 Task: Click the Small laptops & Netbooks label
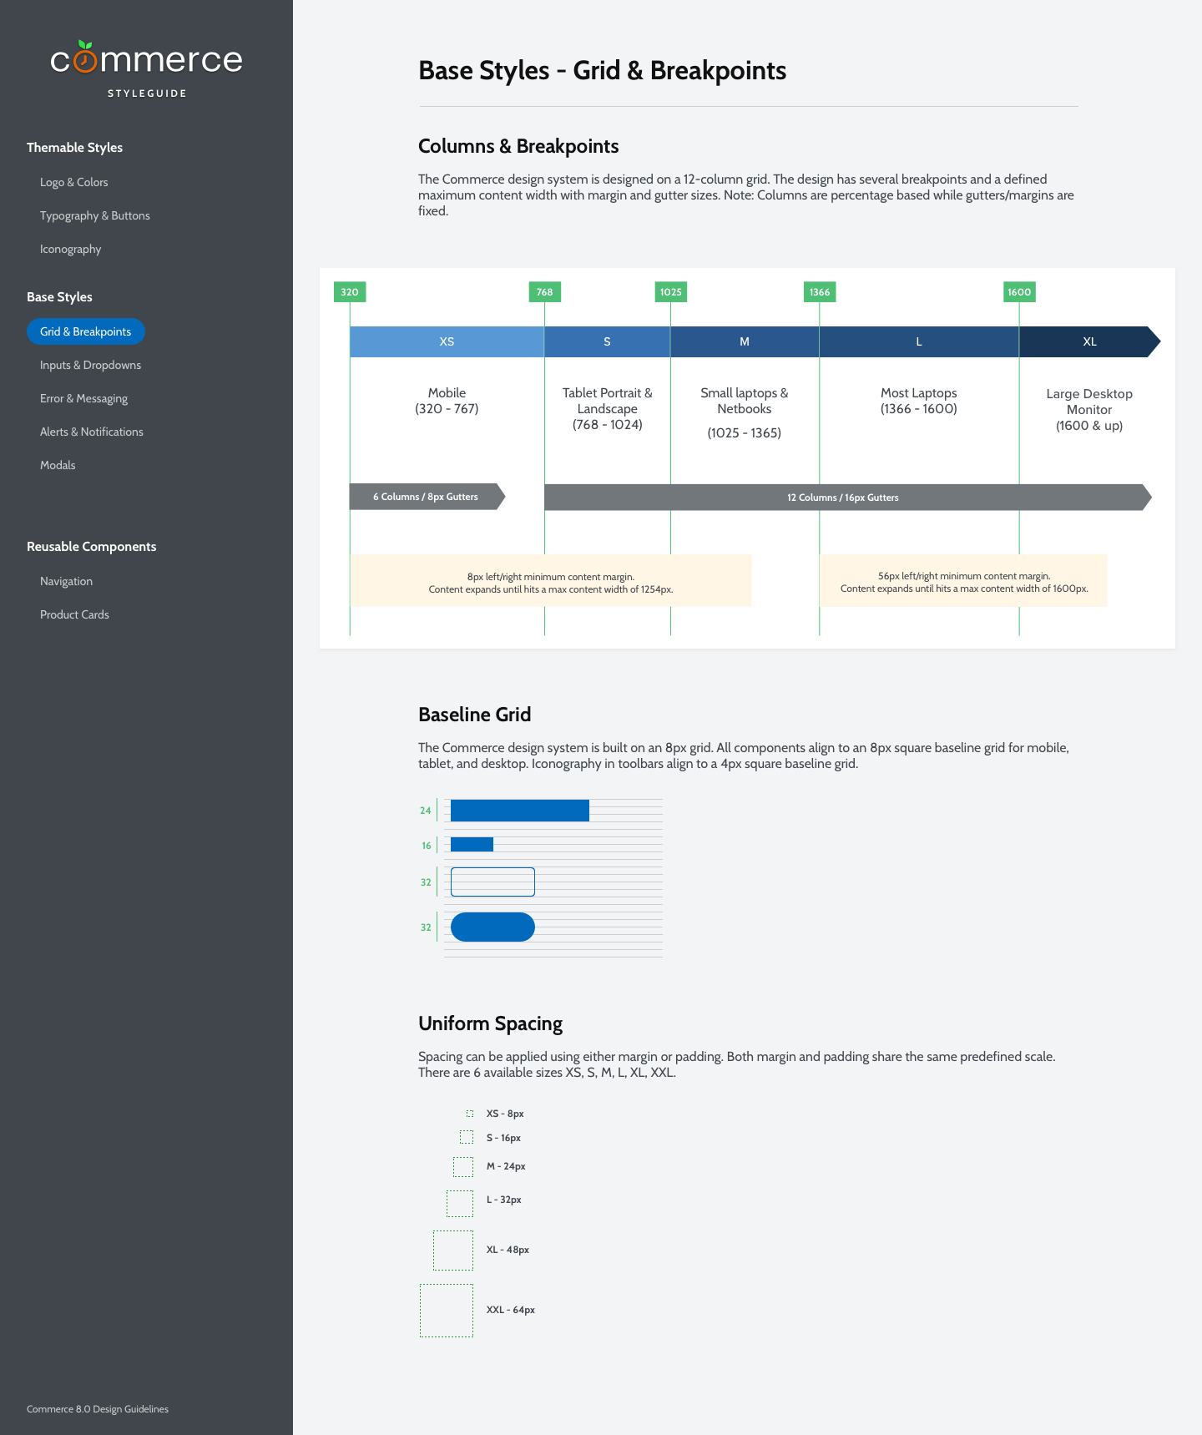pyautogui.click(x=744, y=412)
